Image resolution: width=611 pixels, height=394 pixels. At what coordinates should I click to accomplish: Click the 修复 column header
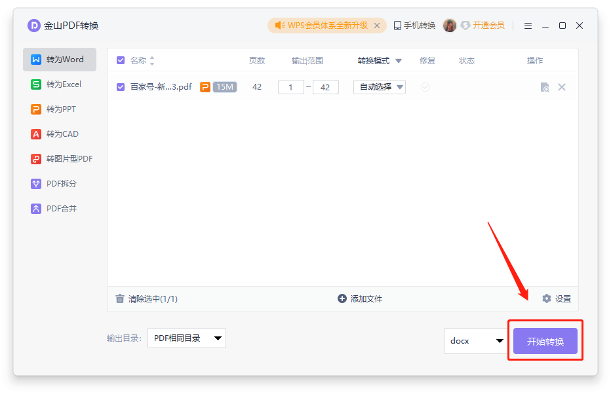tap(427, 61)
